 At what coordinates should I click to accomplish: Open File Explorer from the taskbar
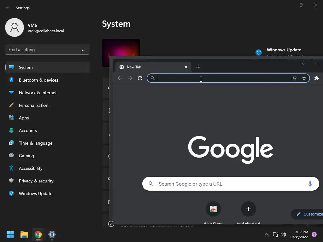(24, 234)
